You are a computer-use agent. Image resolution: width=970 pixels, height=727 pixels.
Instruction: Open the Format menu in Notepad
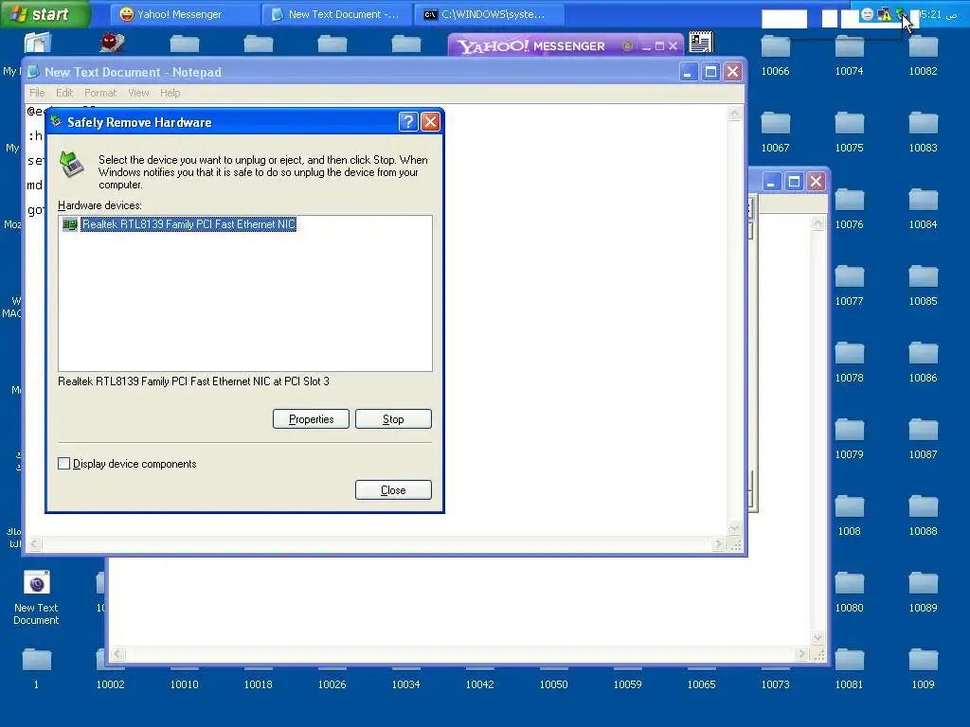tap(100, 93)
